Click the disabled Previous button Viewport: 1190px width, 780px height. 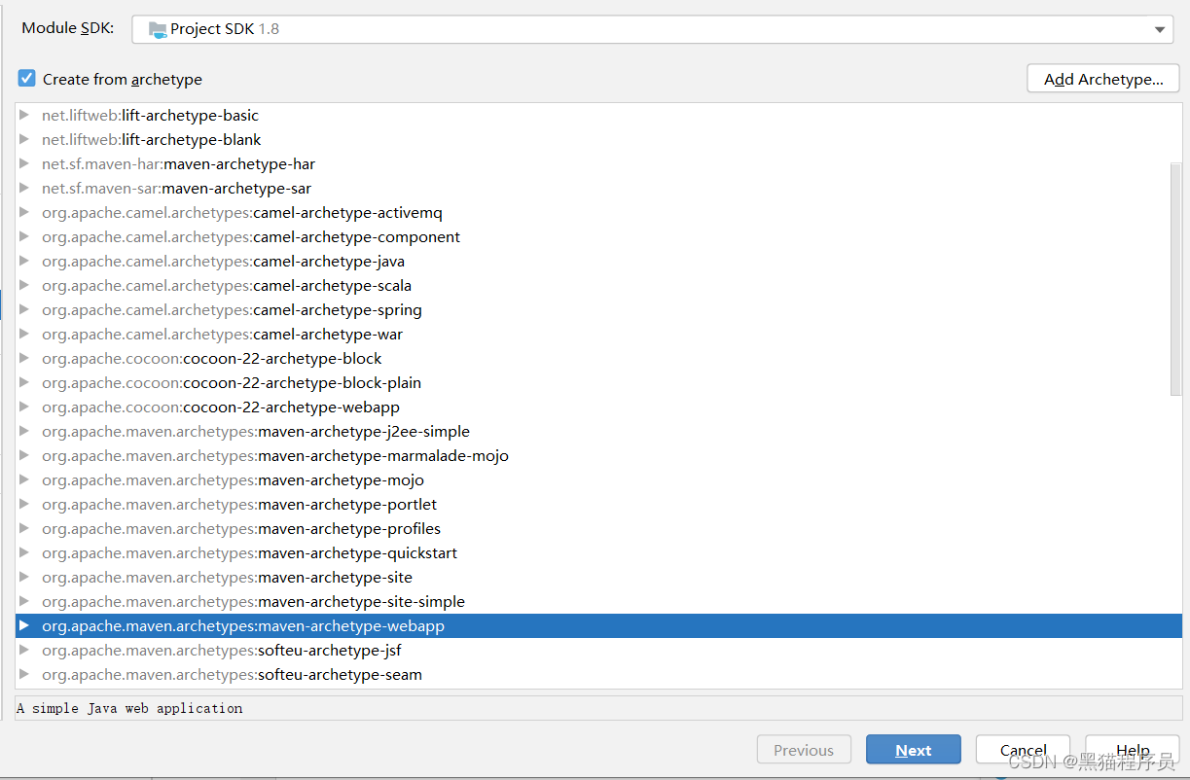pos(804,750)
